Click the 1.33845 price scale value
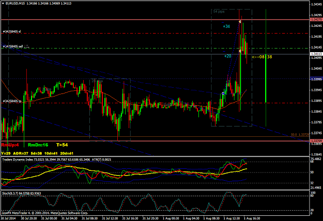323x221 pixels. point(316,112)
